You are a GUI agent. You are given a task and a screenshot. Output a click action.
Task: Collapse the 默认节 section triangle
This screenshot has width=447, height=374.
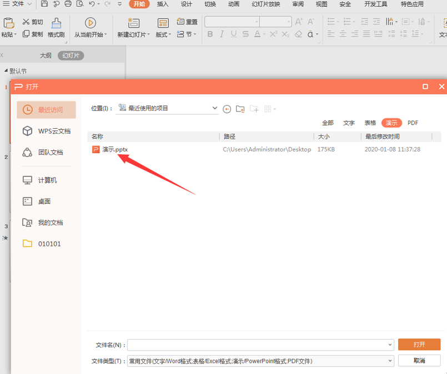(6, 70)
